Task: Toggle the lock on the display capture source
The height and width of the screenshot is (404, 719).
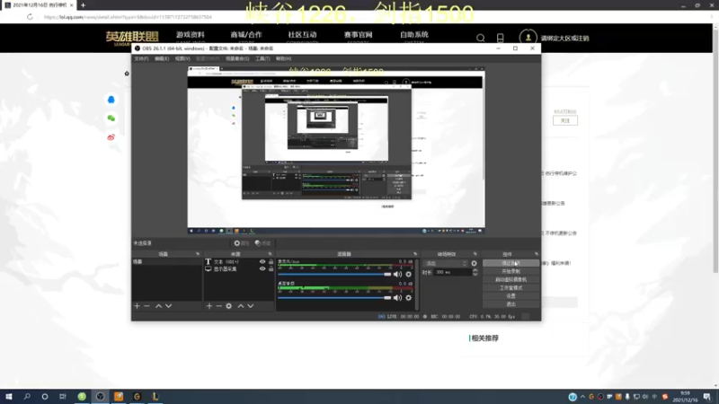Action: click(271, 268)
